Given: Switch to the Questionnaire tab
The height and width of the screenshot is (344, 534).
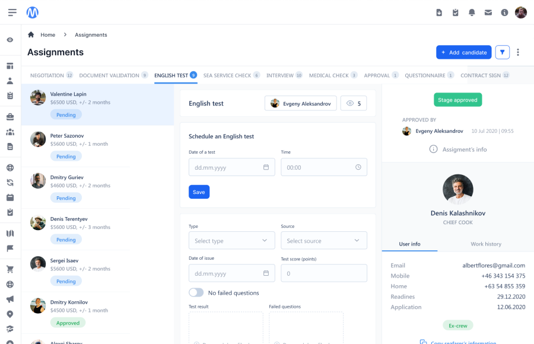Looking at the screenshot, I should pos(429,75).
